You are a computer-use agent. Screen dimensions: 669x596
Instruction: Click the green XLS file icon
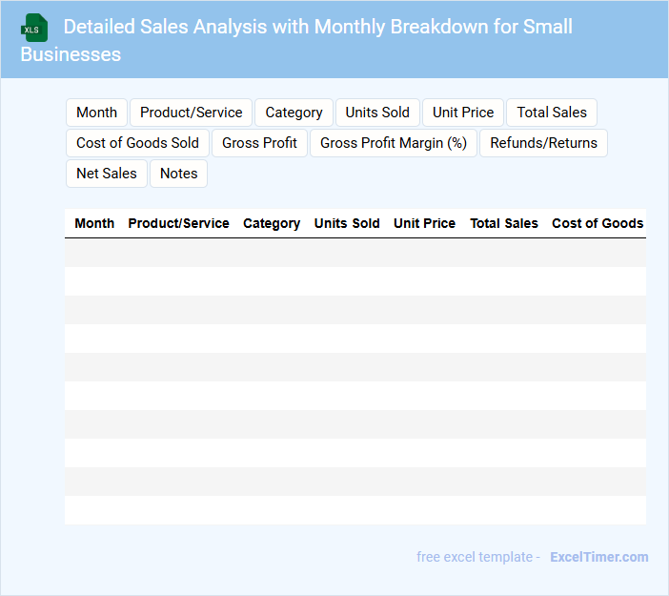[x=34, y=28]
